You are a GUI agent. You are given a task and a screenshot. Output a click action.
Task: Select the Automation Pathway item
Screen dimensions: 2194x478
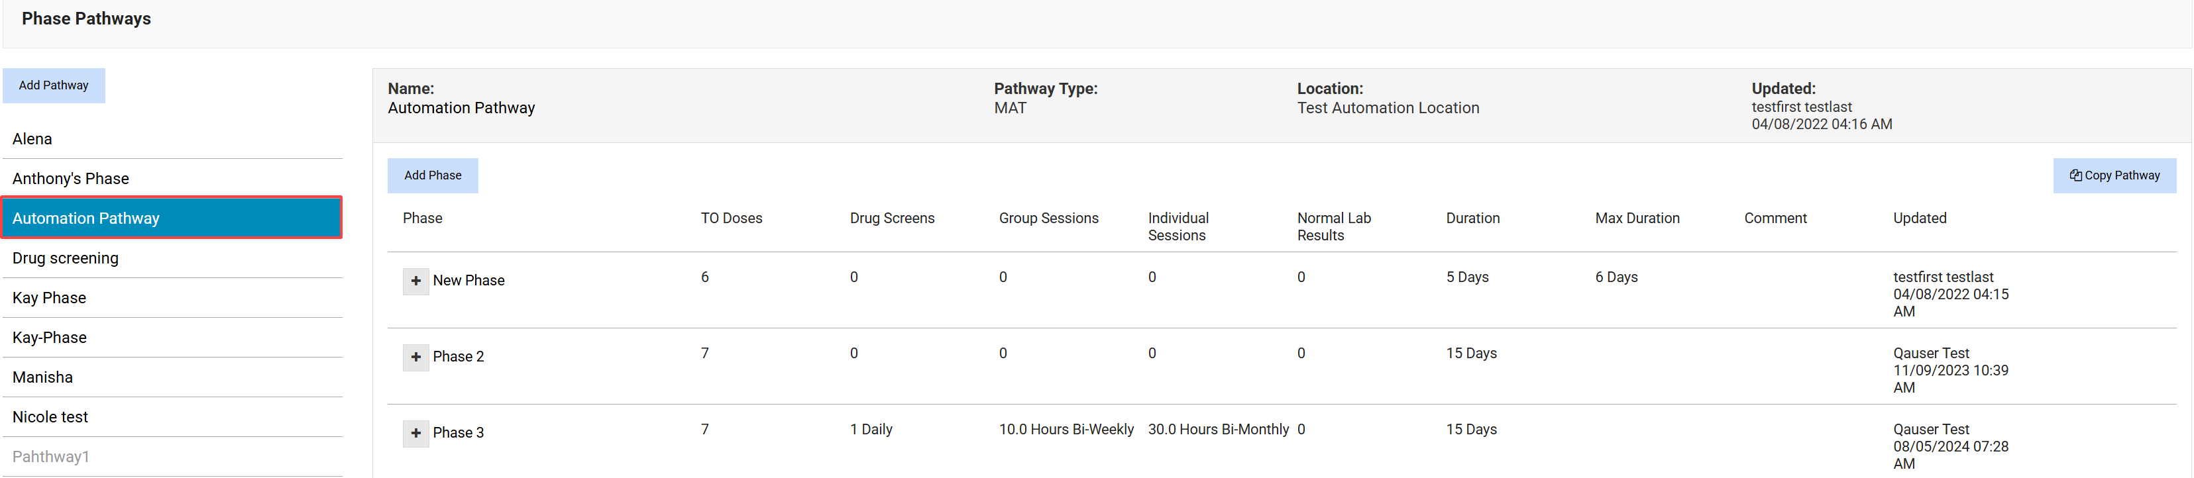tap(86, 218)
